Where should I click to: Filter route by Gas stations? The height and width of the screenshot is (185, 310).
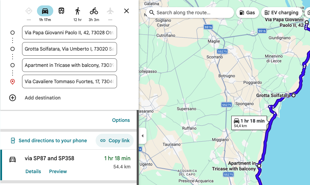click(x=247, y=13)
